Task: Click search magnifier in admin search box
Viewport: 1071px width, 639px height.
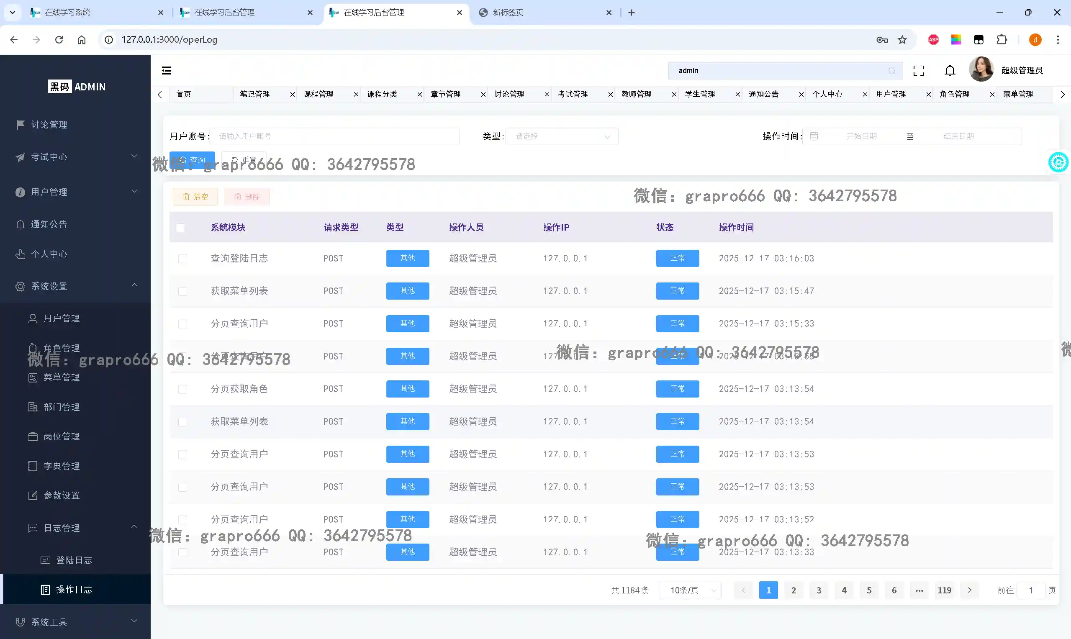Action: (891, 71)
